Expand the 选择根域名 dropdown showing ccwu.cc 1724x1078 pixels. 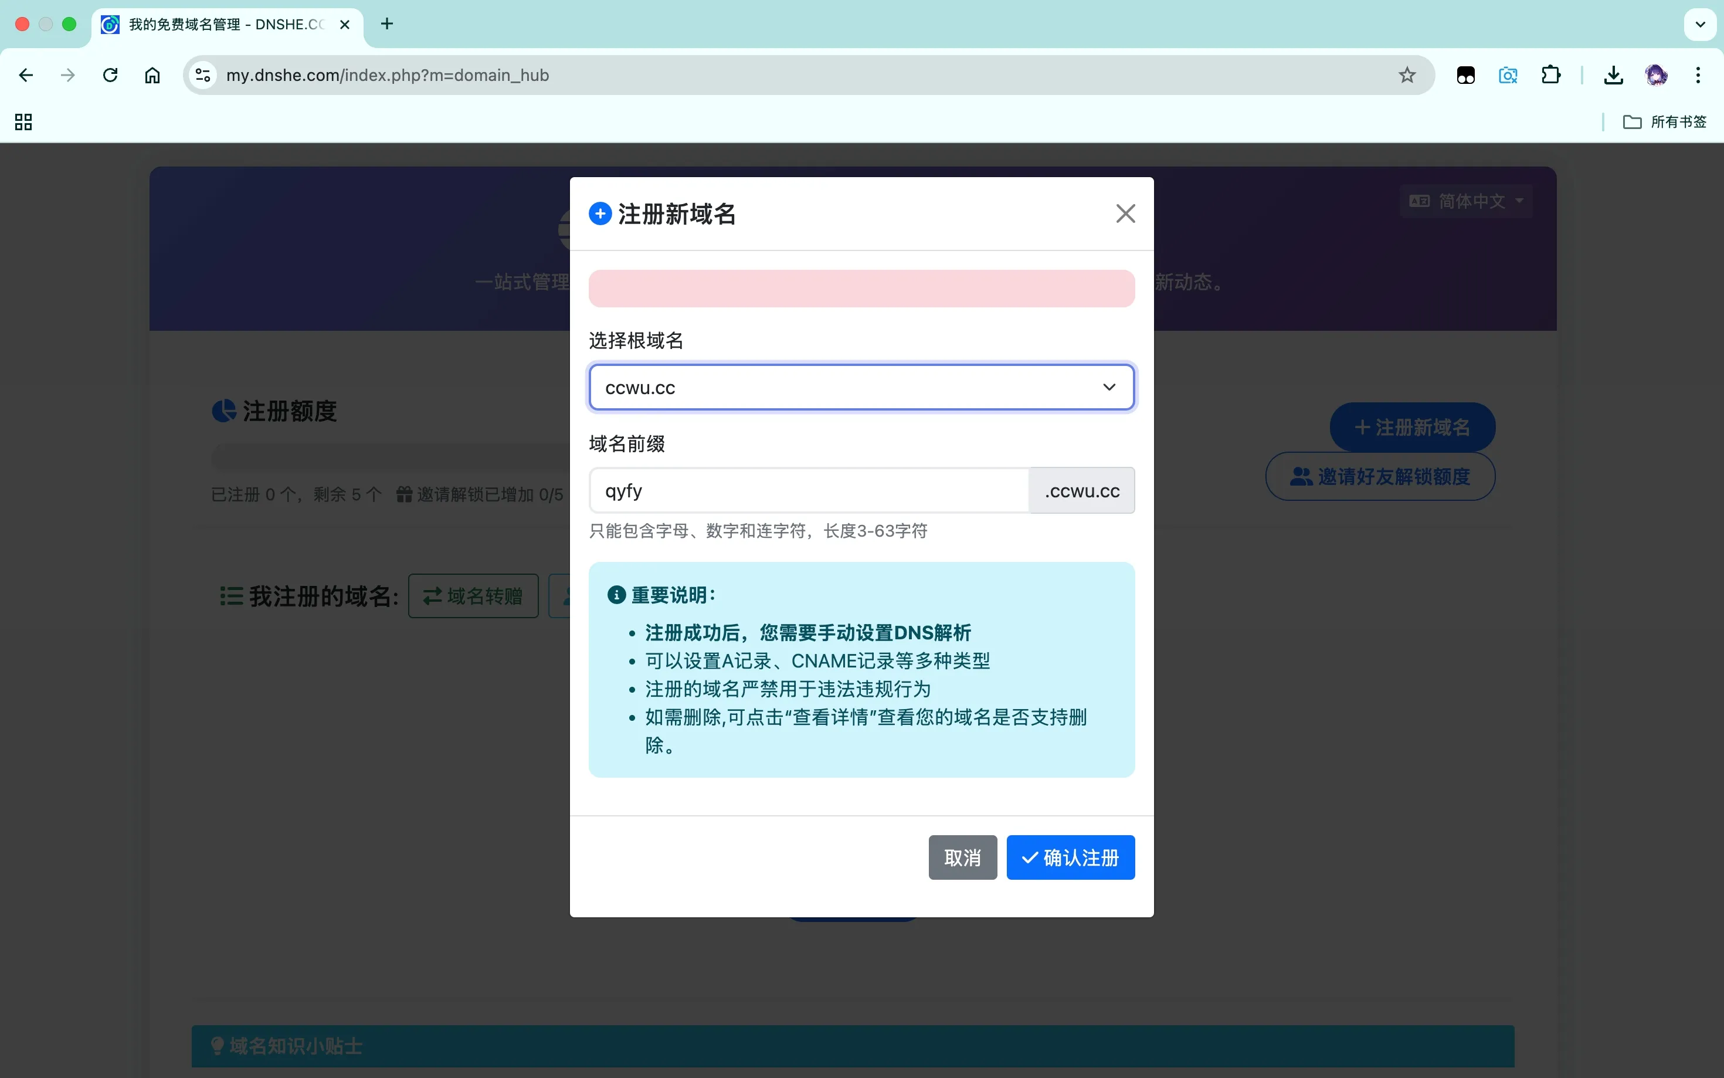(861, 387)
